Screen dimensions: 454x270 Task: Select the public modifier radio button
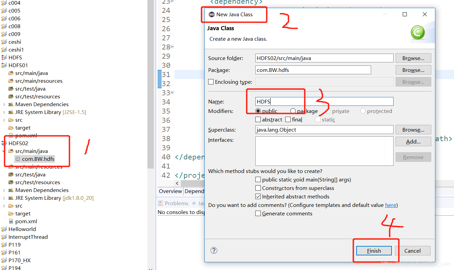[258, 111]
